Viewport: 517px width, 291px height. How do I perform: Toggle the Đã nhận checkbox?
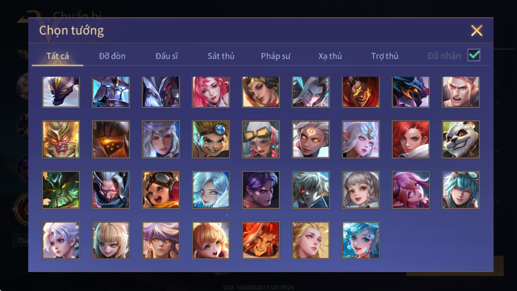pyautogui.click(x=474, y=55)
